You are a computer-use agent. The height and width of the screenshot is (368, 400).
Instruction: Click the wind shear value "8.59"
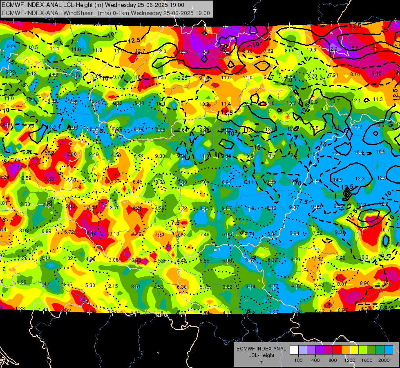[7, 125]
